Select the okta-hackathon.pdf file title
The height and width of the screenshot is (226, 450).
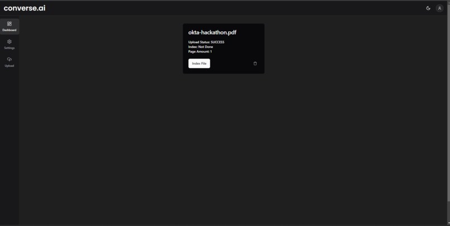tap(212, 32)
